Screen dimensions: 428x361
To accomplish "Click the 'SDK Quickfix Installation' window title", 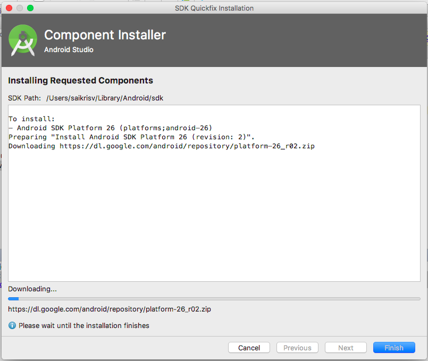I will pos(214,8).
